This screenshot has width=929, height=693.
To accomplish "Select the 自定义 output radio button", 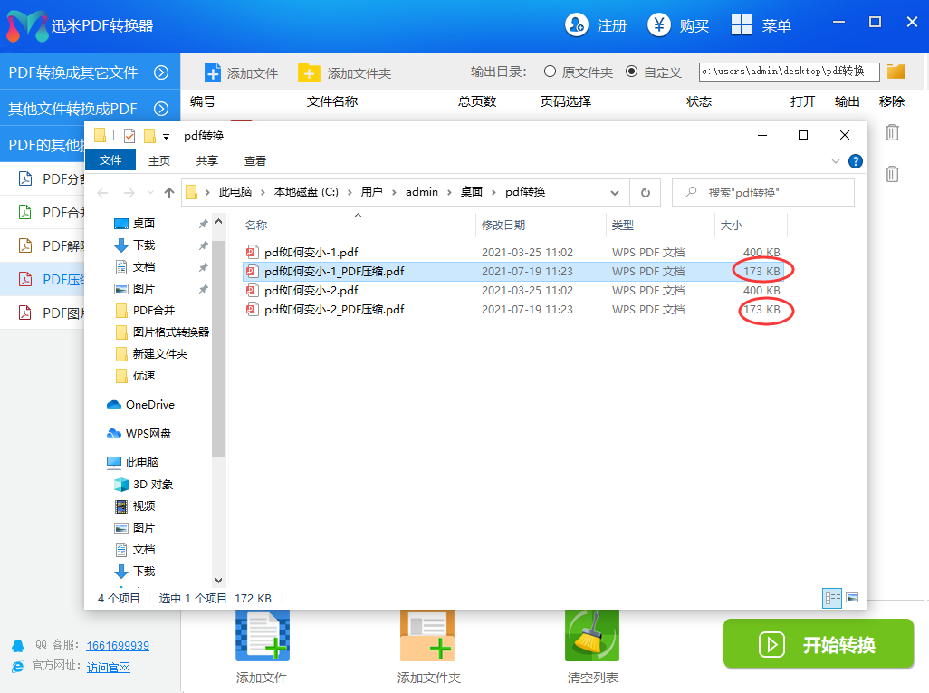I will [x=631, y=72].
